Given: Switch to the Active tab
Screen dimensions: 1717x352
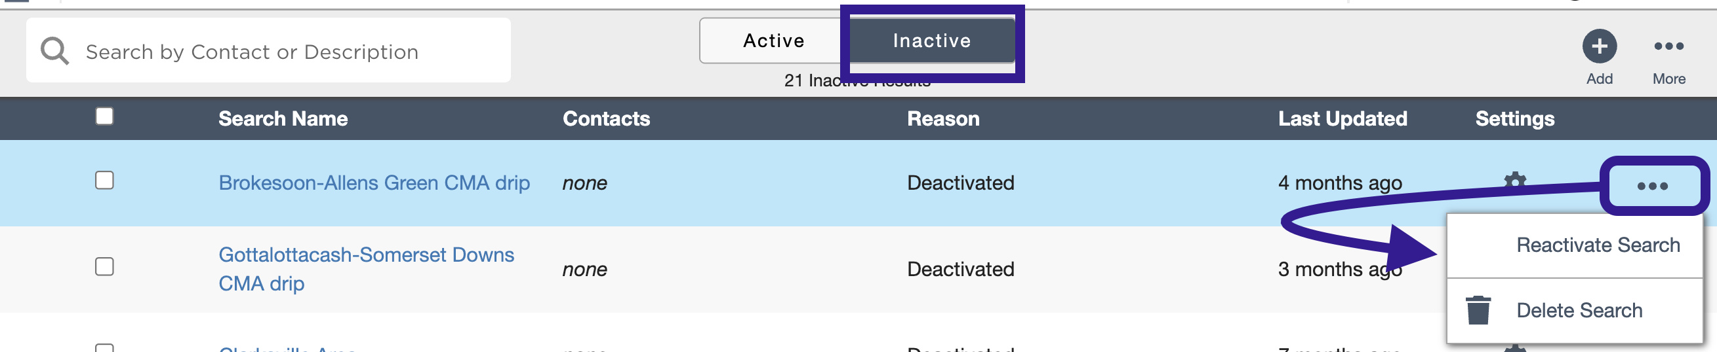Looking at the screenshot, I should point(774,41).
